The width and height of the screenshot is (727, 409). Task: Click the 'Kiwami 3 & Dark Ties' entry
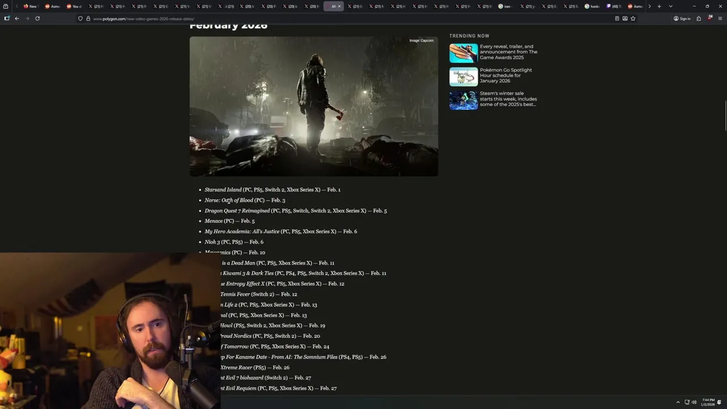[x=303, y=273]
